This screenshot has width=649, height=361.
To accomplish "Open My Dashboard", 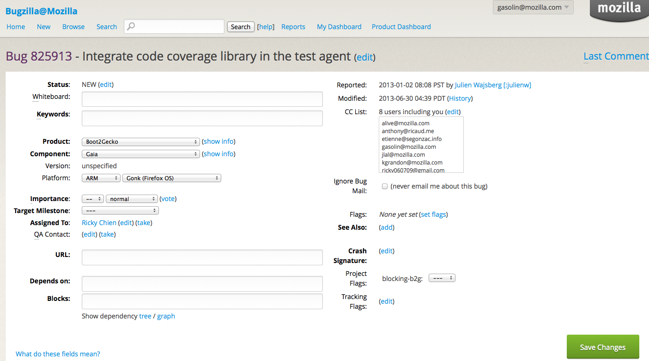I will coord(339,27).
